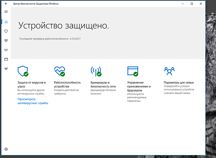Screen dimensions: 216x158
Task: Open 'Работоспособность устройства' tile title
Action: [67, 84]
